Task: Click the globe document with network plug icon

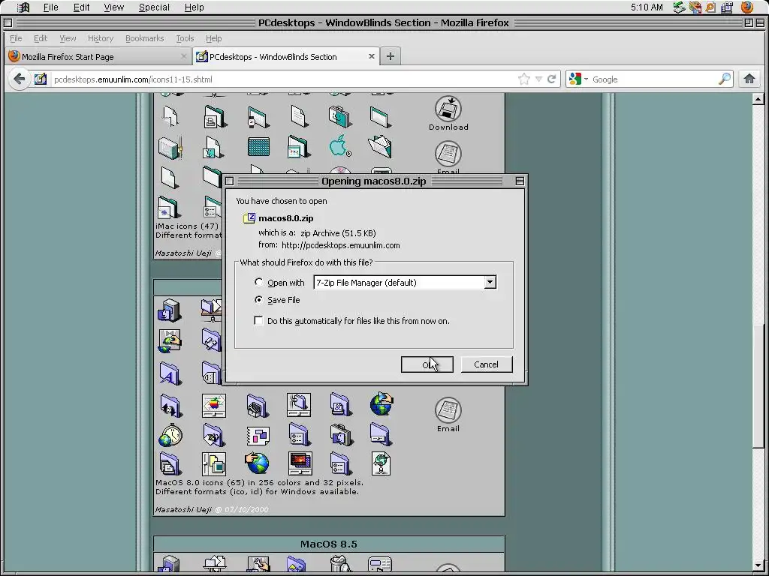Action: 381,463
